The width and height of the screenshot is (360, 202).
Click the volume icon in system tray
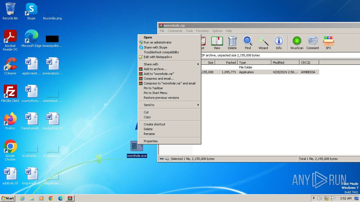point(320,198)
